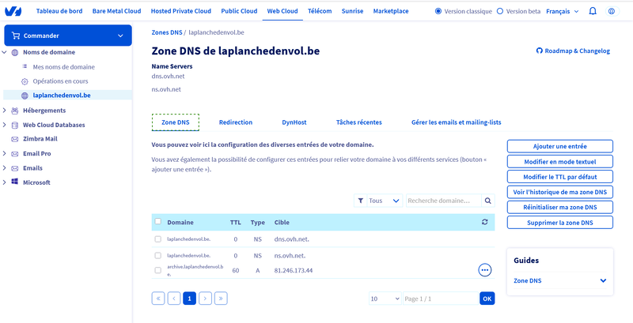Open the Télécom menu
The width and height of the screenshot is (633, 323).
(x=320, y=11)
